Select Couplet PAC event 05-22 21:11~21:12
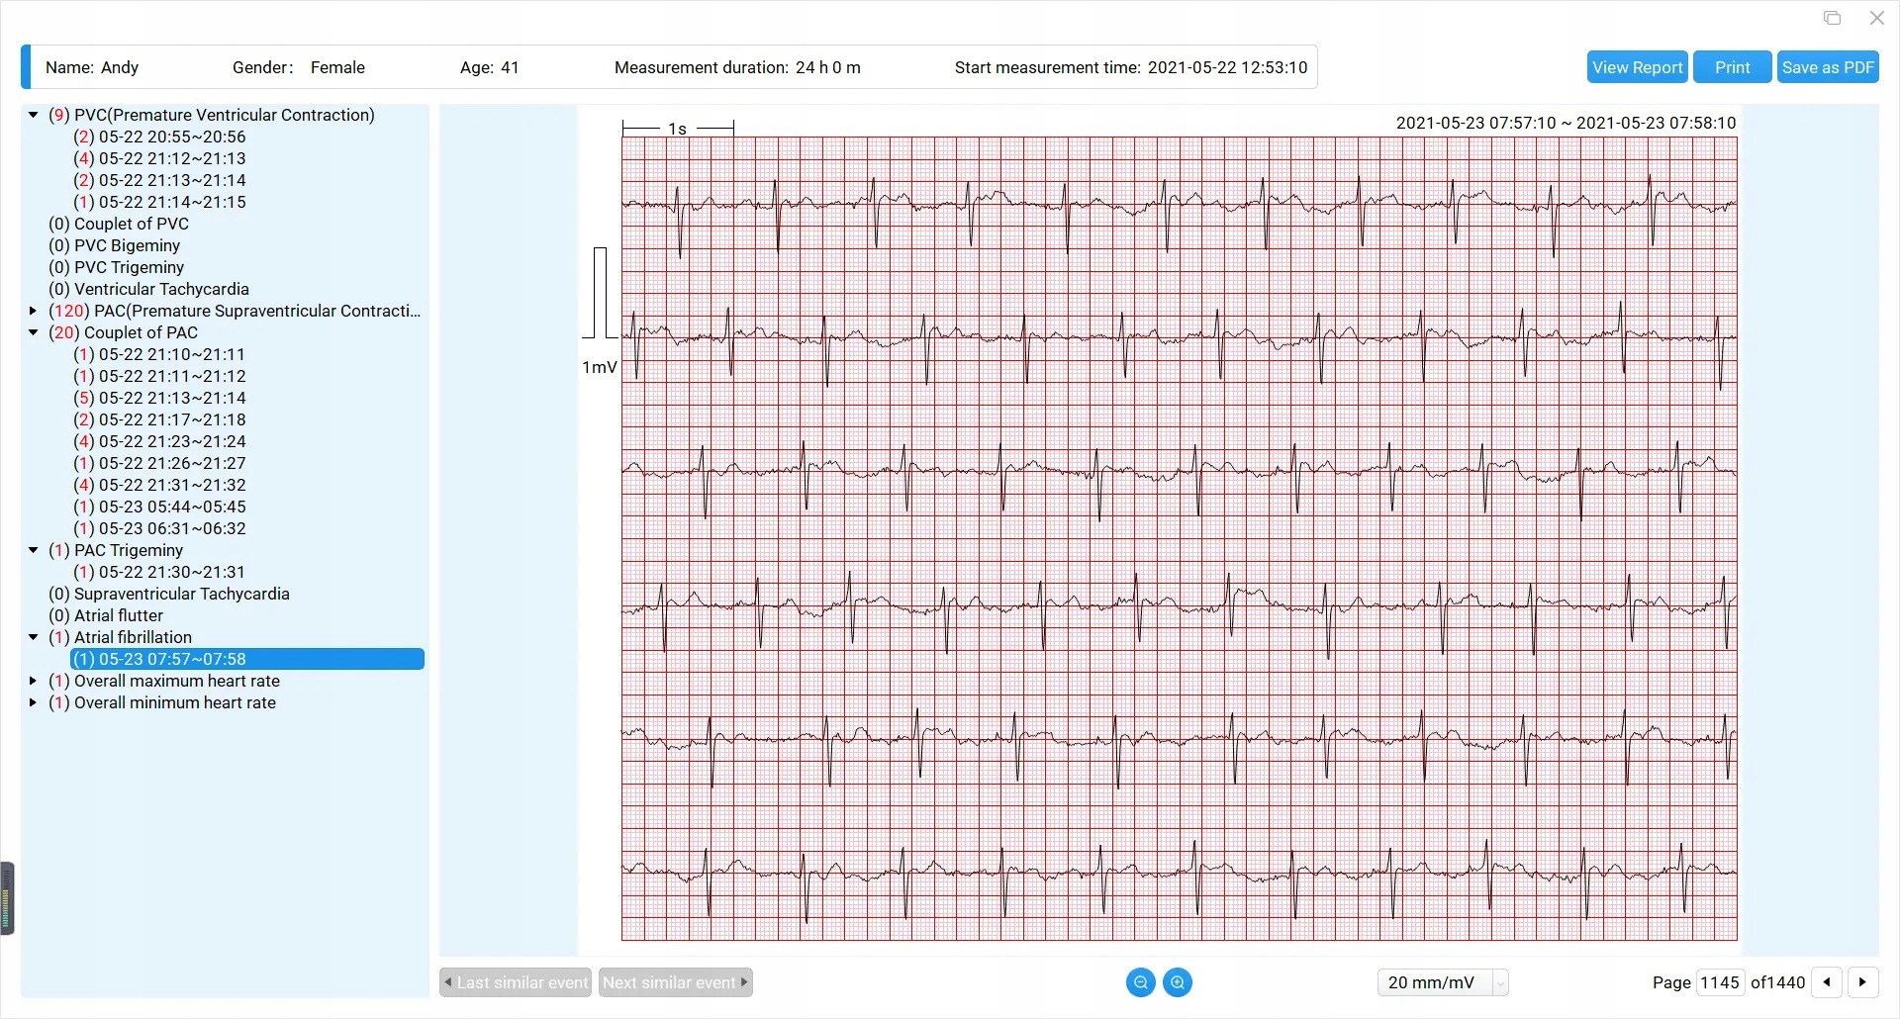 tap(159, 376)
